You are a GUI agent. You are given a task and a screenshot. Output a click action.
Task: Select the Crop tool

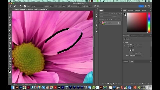10,22
